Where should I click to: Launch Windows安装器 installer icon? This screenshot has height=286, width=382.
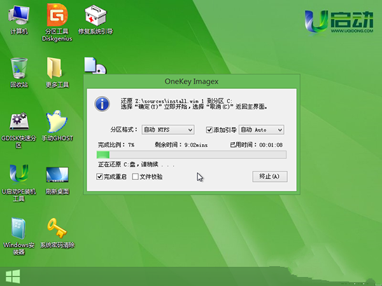coord(18,229)
